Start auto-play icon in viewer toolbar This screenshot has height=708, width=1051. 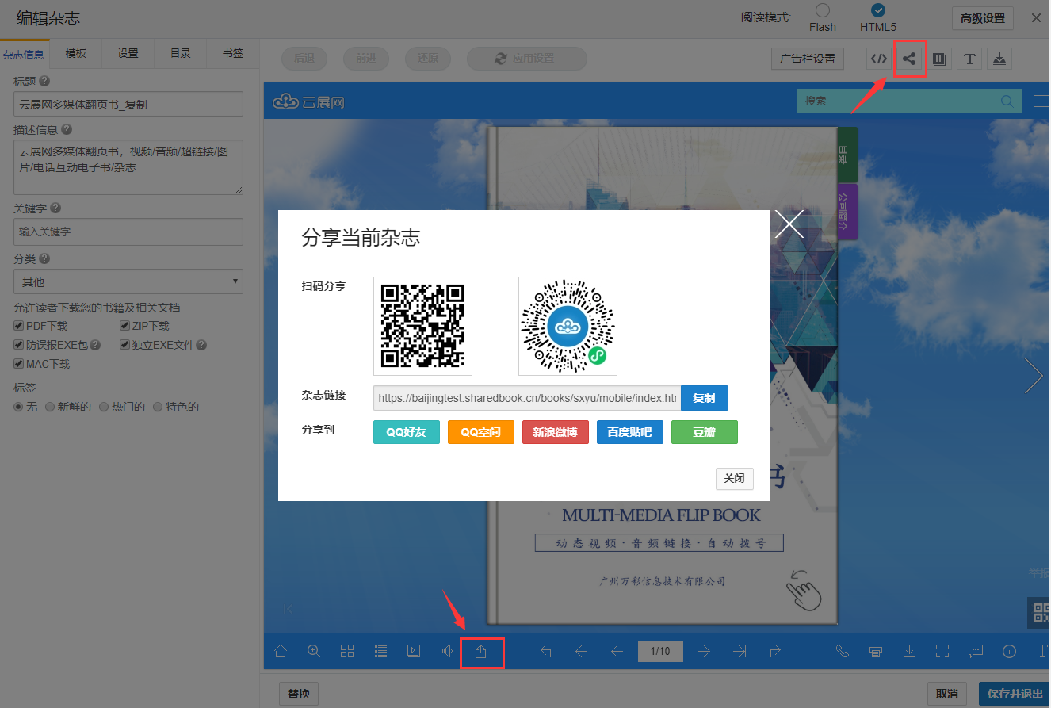pyautogui.click(x=414, y=651)
